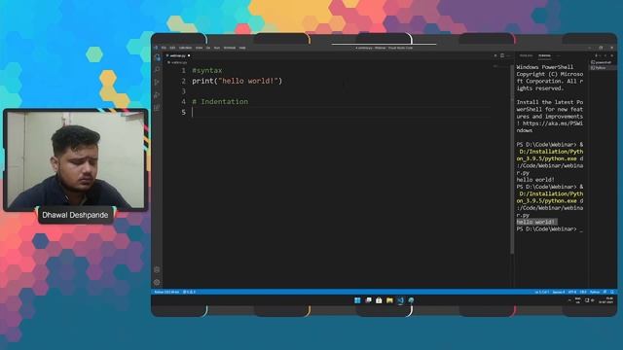Click the editor vertical scrollbar
This screenshot has height=350, width=623.
point(512,158)
